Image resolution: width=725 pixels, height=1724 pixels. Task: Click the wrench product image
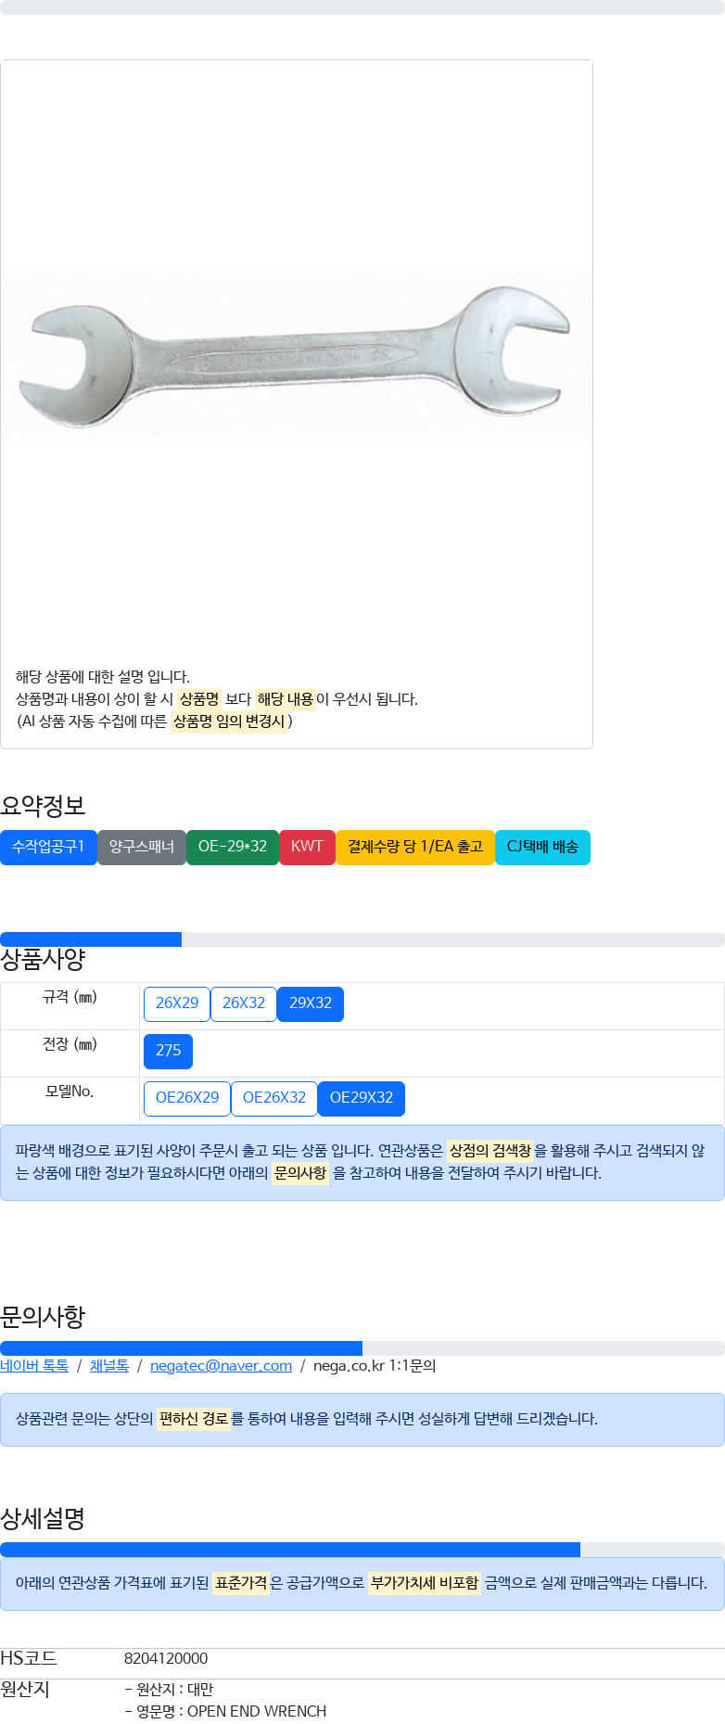tap(297, 357)
